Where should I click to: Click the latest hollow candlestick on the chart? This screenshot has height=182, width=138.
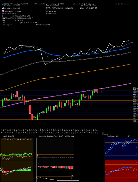coord(102,92)
